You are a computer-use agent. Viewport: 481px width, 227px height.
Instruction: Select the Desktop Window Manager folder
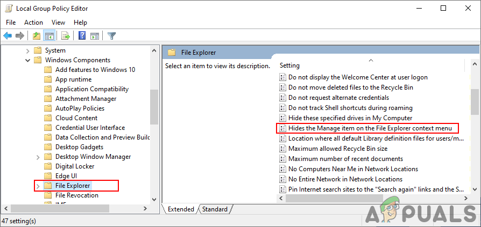click(x=93, y=157)
